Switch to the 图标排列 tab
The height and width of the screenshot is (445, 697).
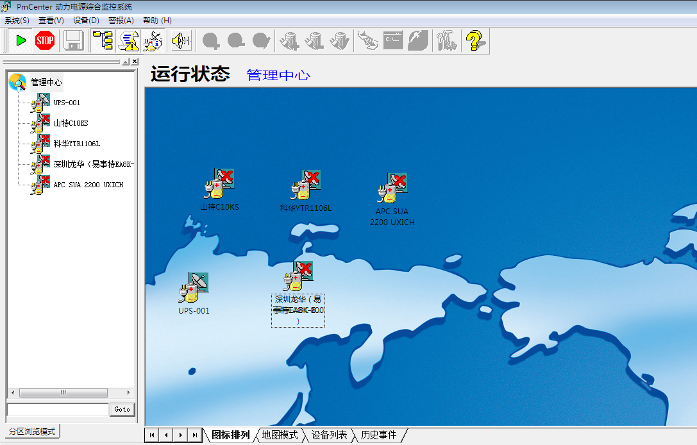tap(230, 435)
